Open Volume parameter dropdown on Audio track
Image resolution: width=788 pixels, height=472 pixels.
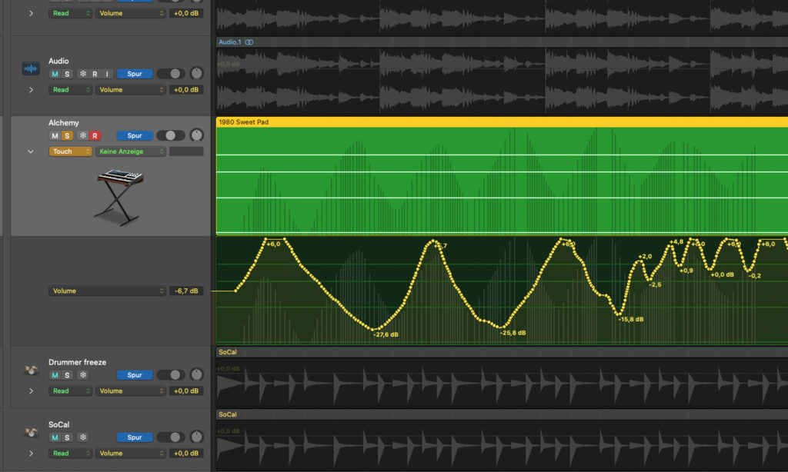pyautogui.click(x=131, y=90)
